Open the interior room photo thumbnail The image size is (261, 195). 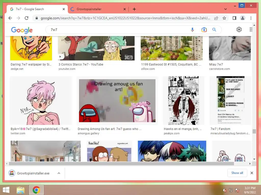point(45,151)
